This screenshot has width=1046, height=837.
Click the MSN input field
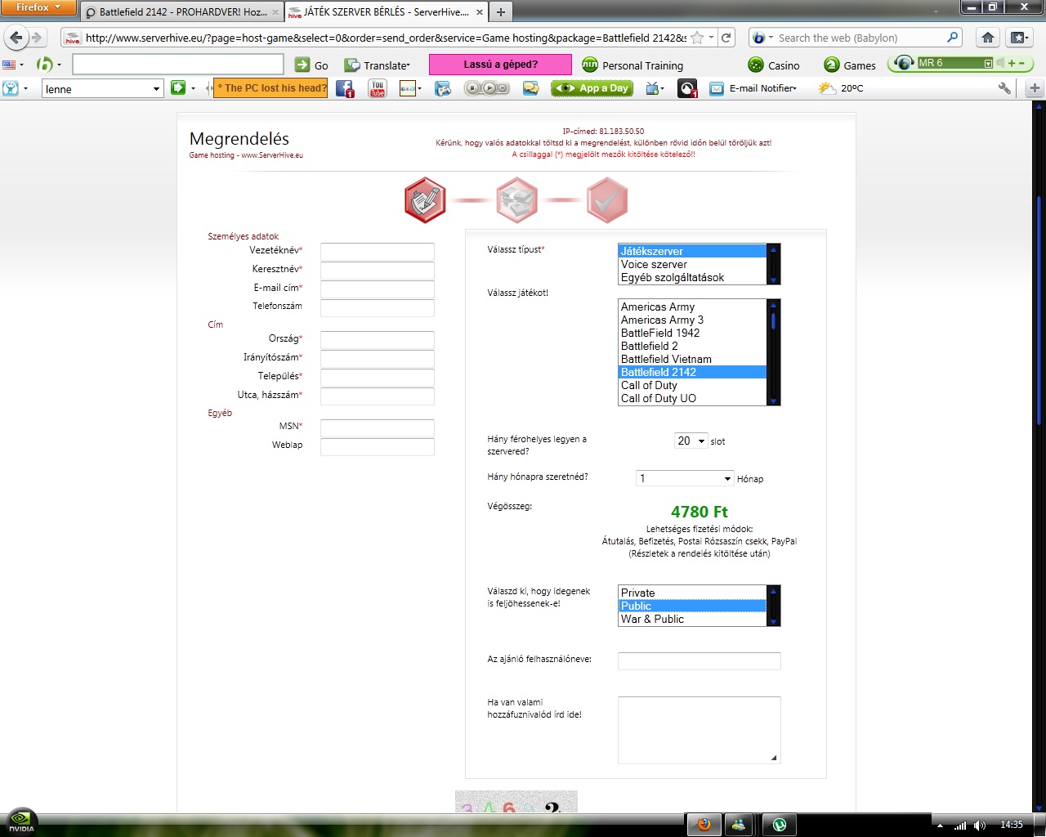[x=378, y=427]
